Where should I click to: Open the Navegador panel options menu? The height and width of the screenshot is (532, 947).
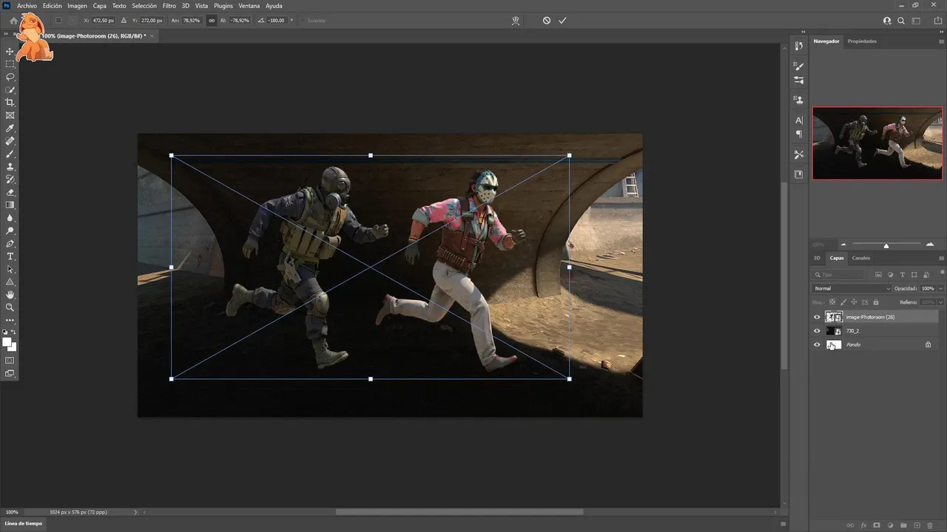[x=941, y=41]
